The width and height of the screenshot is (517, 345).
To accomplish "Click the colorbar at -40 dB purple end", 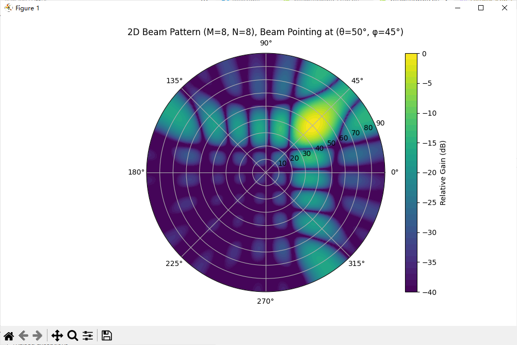I will (411, 290).
